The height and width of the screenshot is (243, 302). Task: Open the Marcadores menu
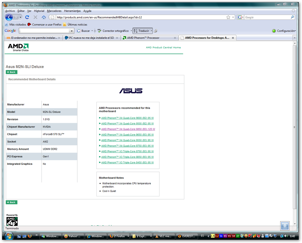point(54,11)
